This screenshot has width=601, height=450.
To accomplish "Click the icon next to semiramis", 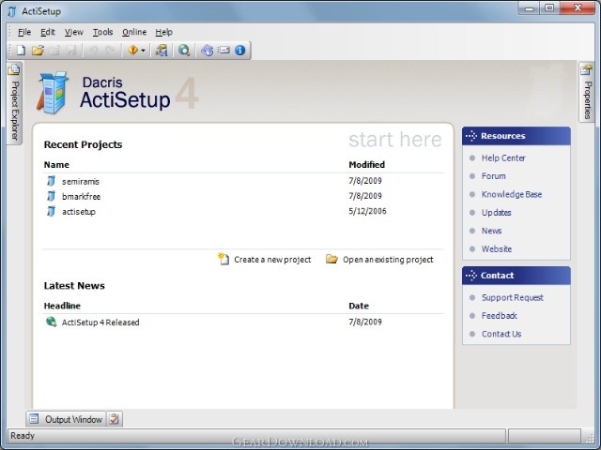I will 51,181.
